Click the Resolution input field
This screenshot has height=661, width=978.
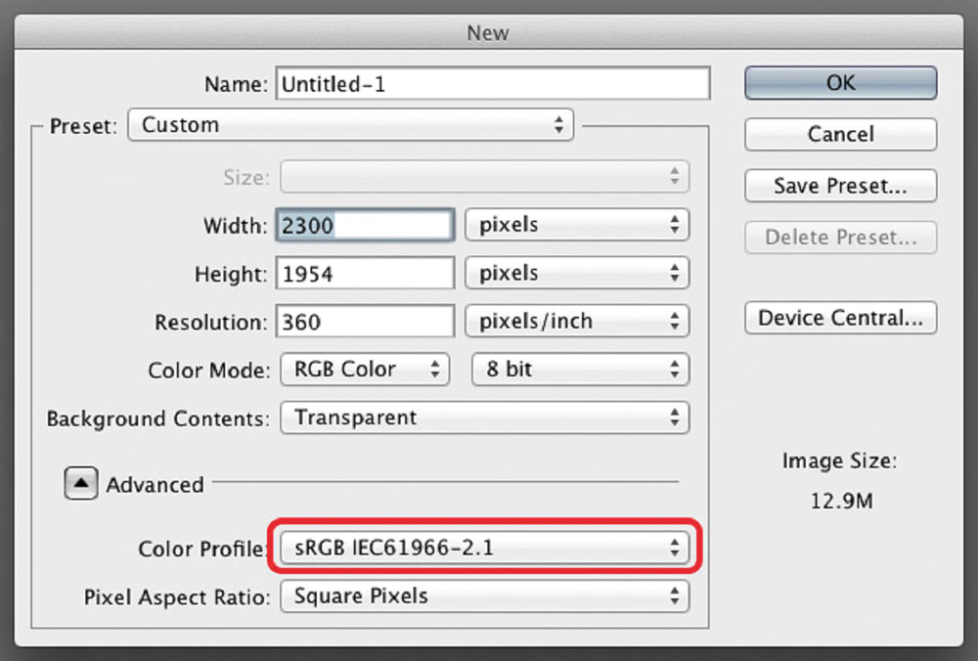365,322
